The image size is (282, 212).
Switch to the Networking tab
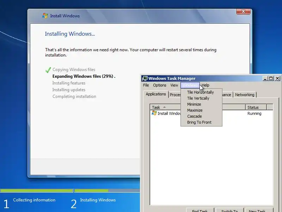(245, 95)
